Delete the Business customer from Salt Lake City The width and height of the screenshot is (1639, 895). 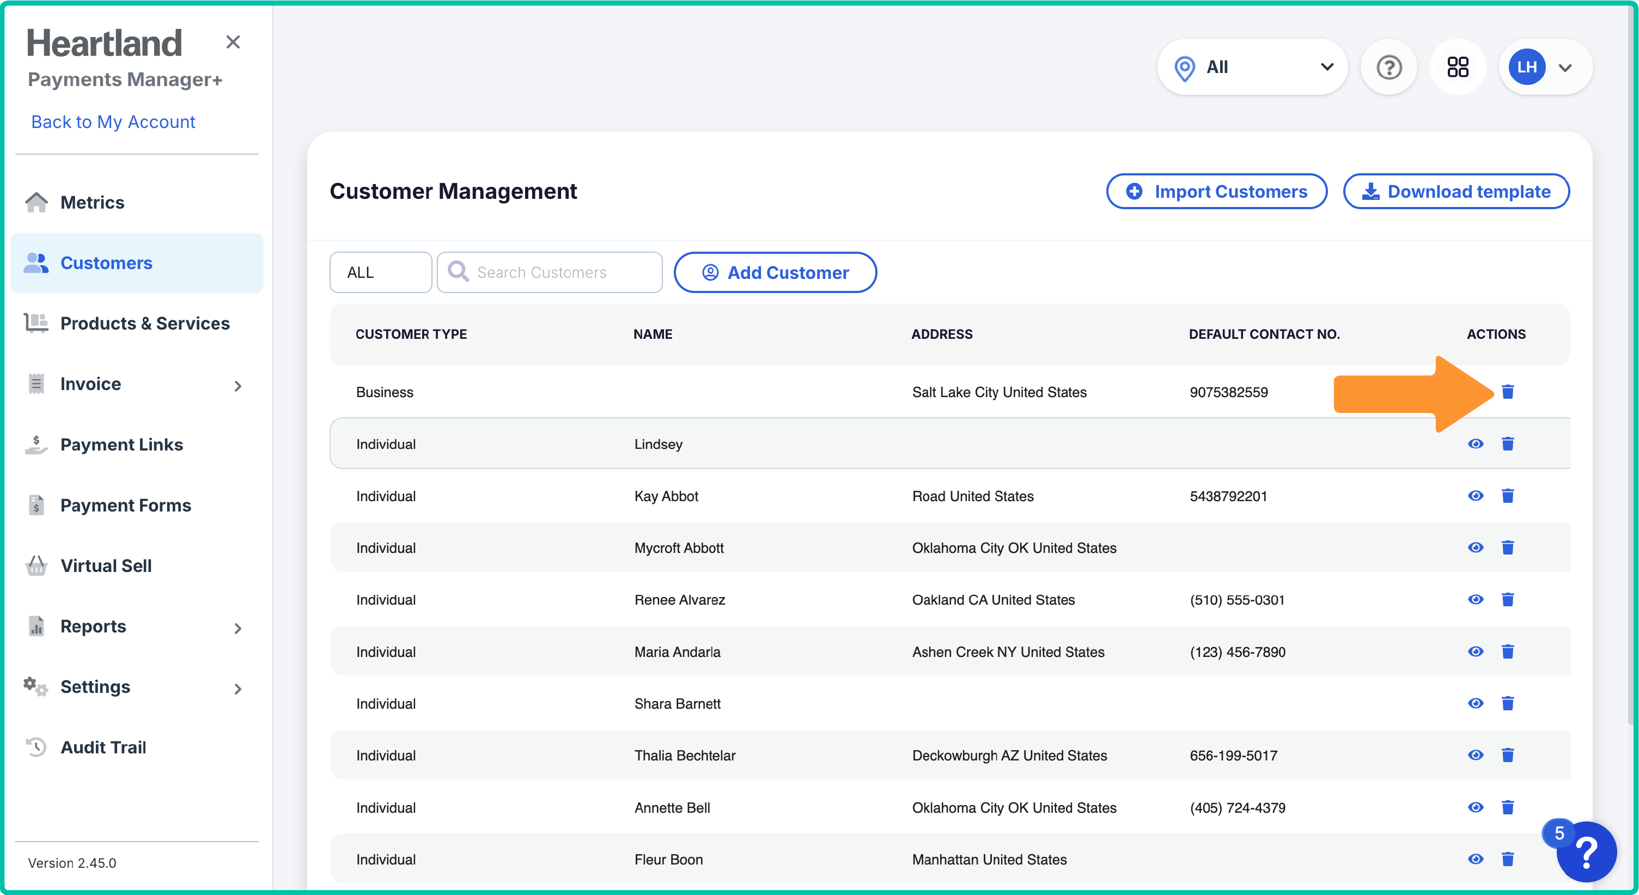point(1507,392)
